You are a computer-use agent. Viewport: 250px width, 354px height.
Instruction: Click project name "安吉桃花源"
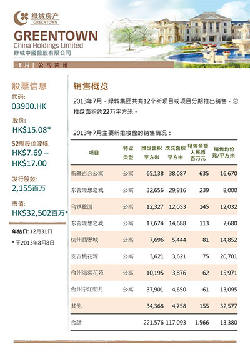[x=84, y=256]
